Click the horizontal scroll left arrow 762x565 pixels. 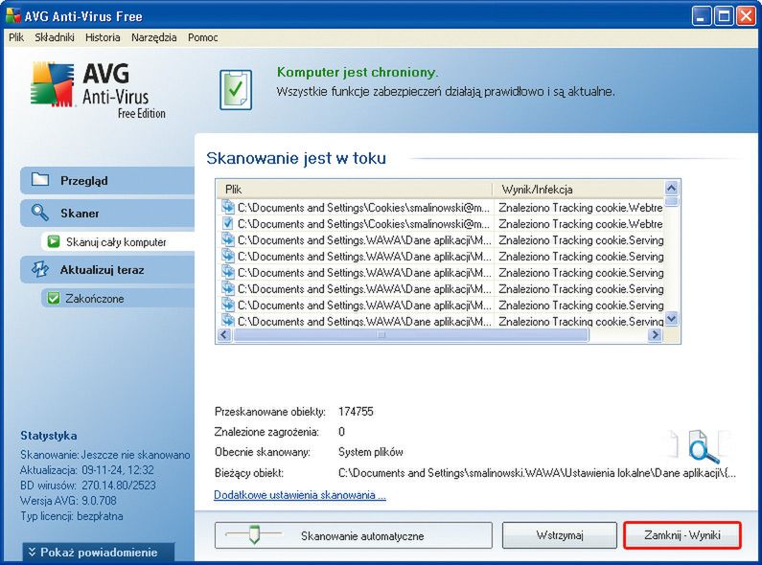pyautogui.click(x=224, y=334)
